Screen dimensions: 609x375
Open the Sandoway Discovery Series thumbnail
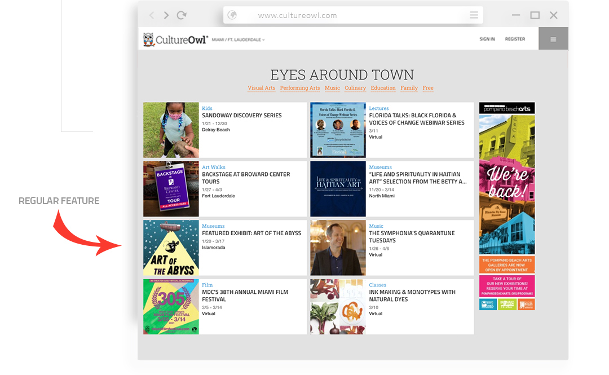[171, 130]
